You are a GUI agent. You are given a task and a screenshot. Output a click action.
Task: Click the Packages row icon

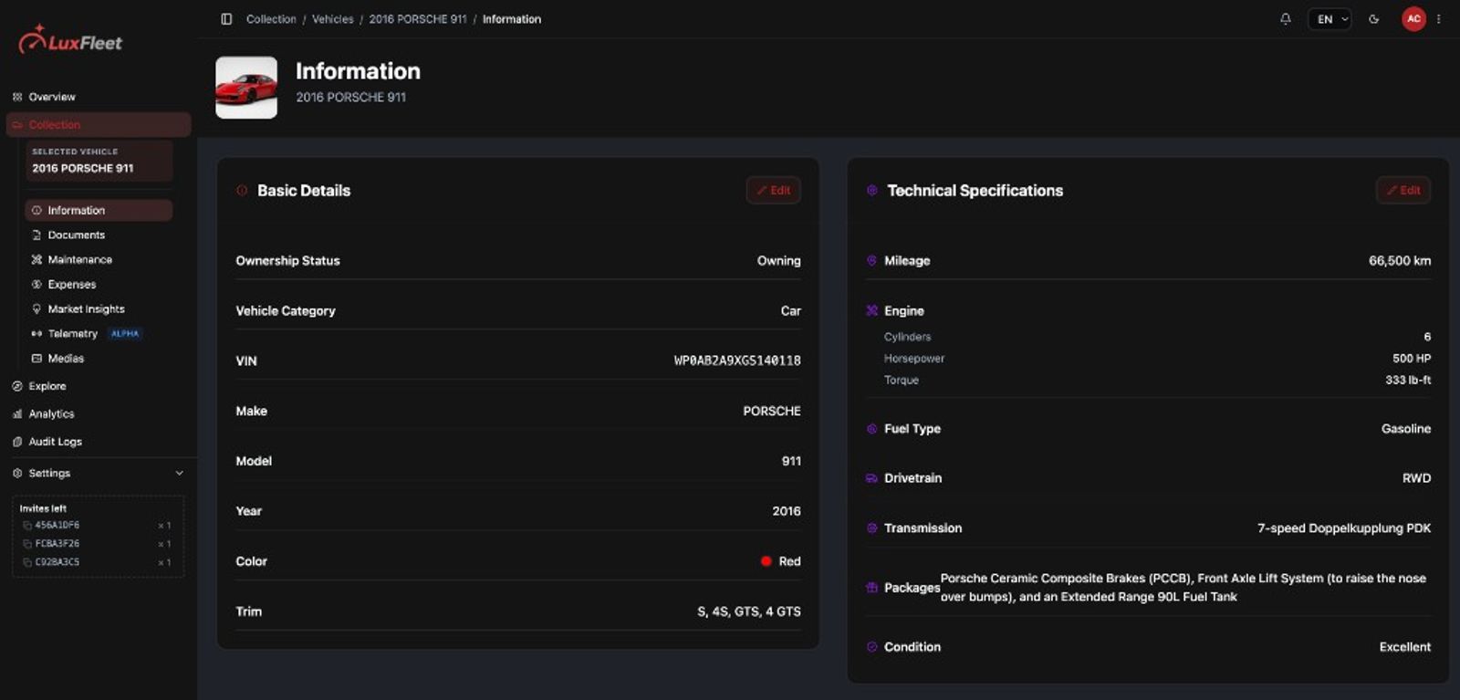[871, 588]
